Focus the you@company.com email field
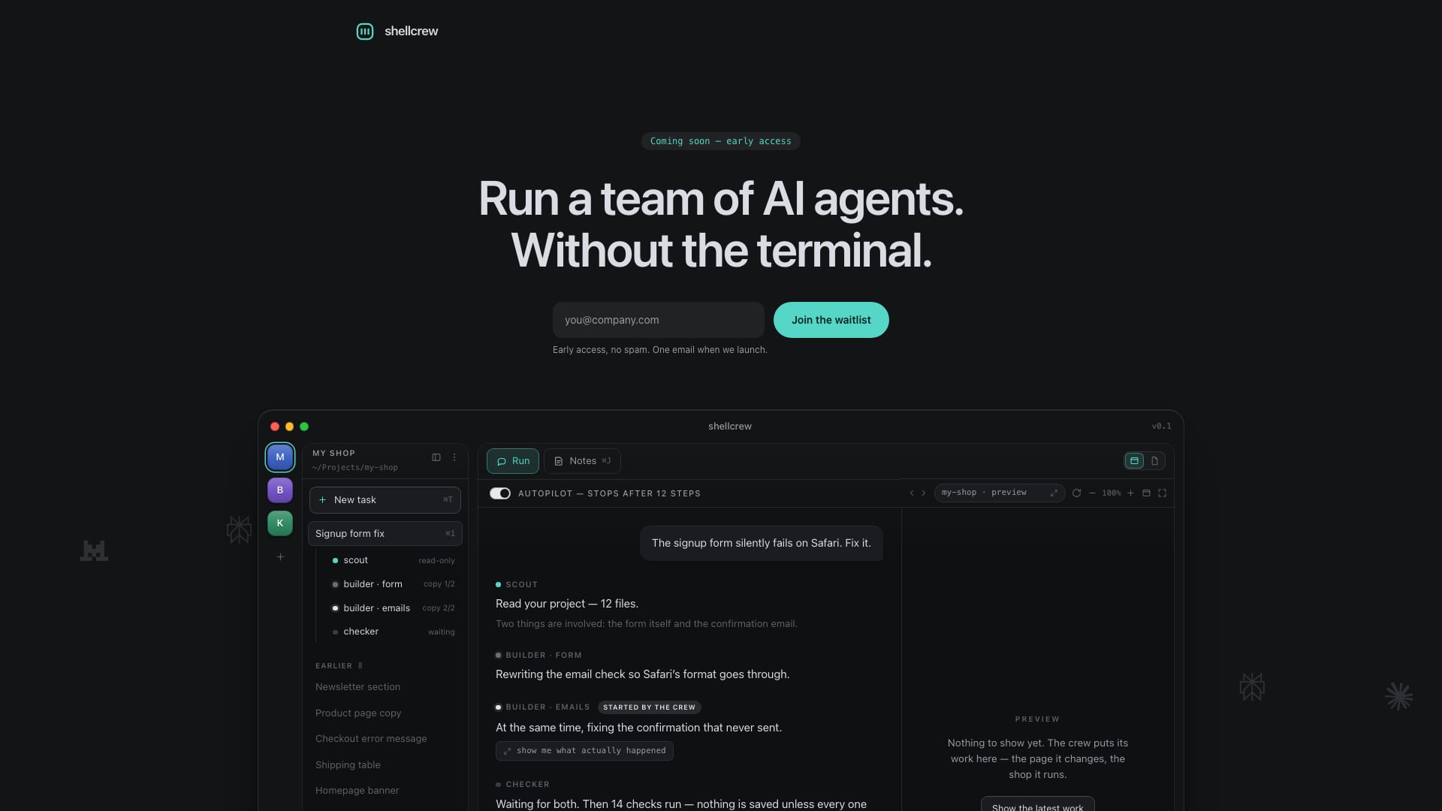This screenshot has height=811, width=1442. (x=659, y=320)
